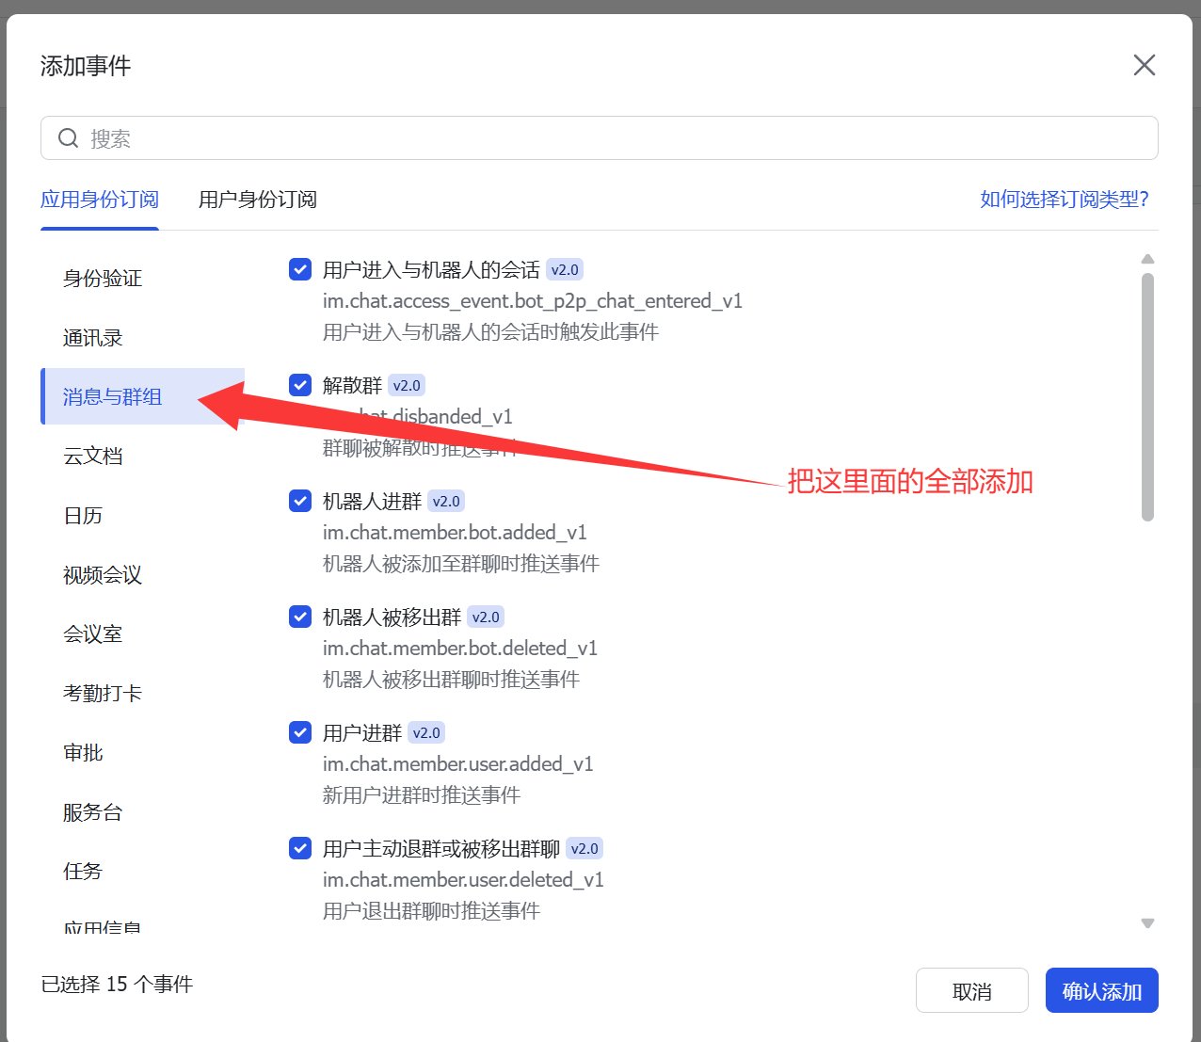Click the 取消 button

coord(972,990)
